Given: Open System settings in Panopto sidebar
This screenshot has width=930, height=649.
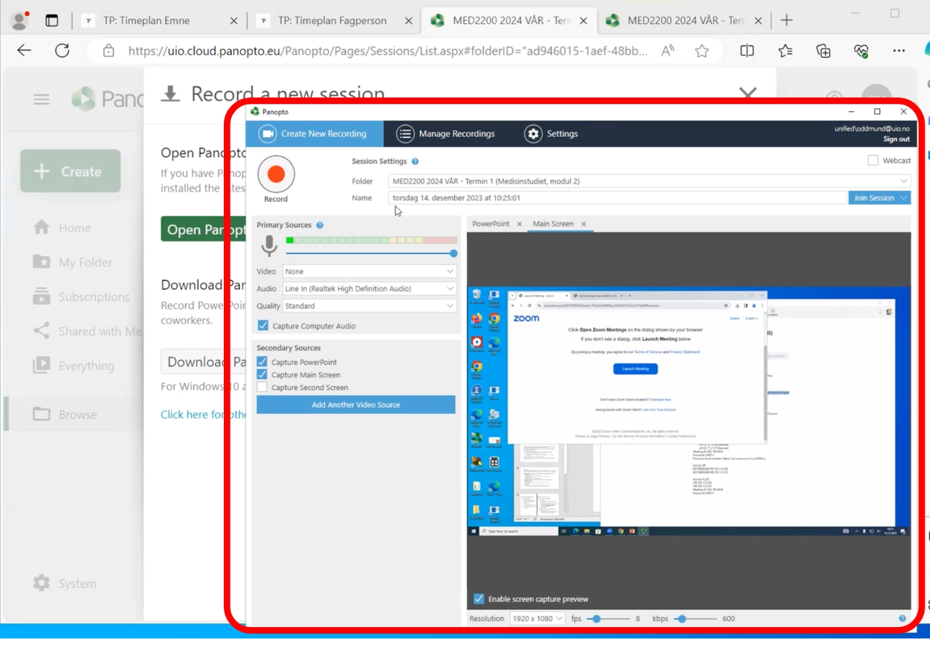Looking at the screenshot, I should pyautogui.click(x=65, y=583).
